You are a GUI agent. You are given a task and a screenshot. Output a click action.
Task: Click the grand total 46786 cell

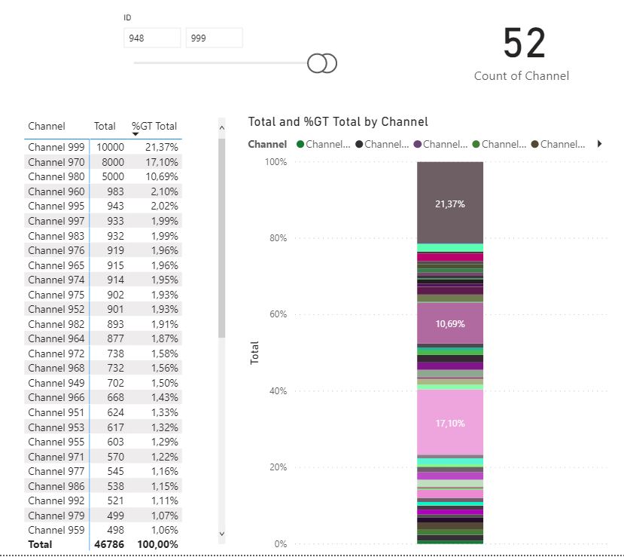(x=109, y=544)
